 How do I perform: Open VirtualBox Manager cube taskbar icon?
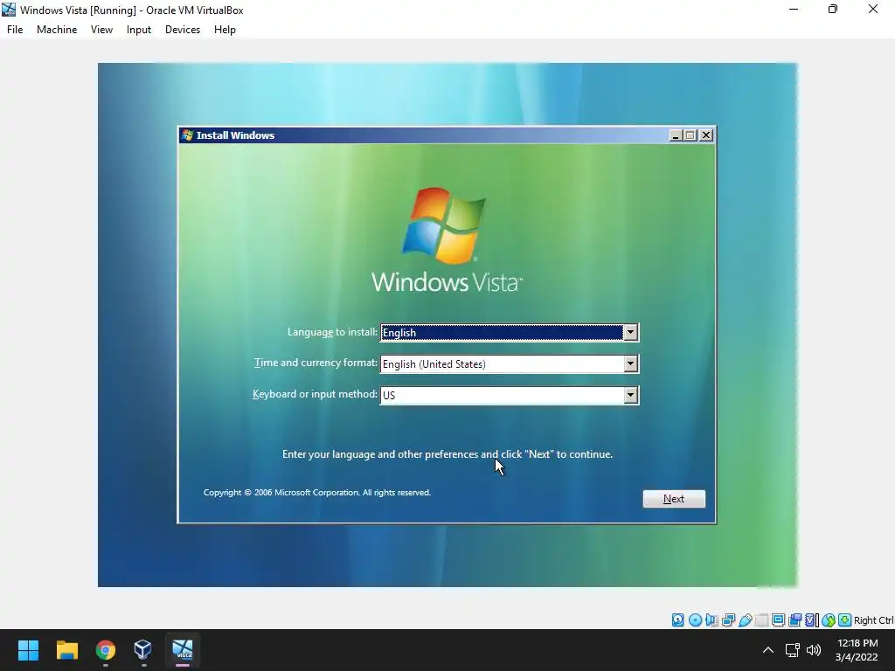click(x=142, y=650)
